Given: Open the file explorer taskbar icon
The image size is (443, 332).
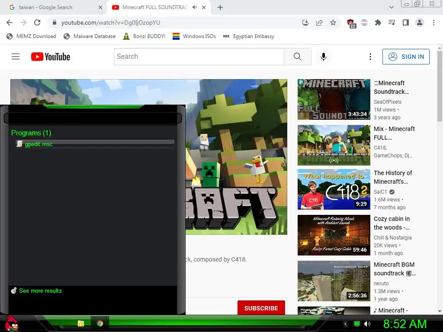Looking at the screenshot, I should pyautogui.click(x=81, y=323).
